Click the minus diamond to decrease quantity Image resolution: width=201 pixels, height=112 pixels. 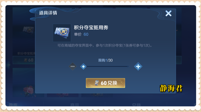click(73, 66)
